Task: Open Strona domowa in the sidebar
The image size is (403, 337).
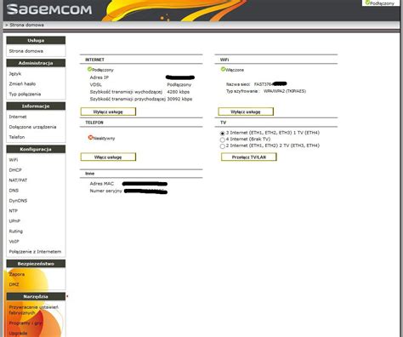Action: 26,51
